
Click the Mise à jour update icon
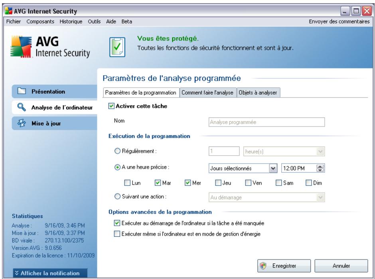[x=22, y=123]
